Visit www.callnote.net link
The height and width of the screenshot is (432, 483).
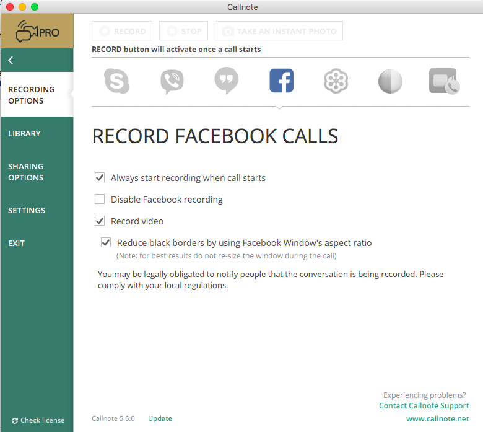(437, 419)
